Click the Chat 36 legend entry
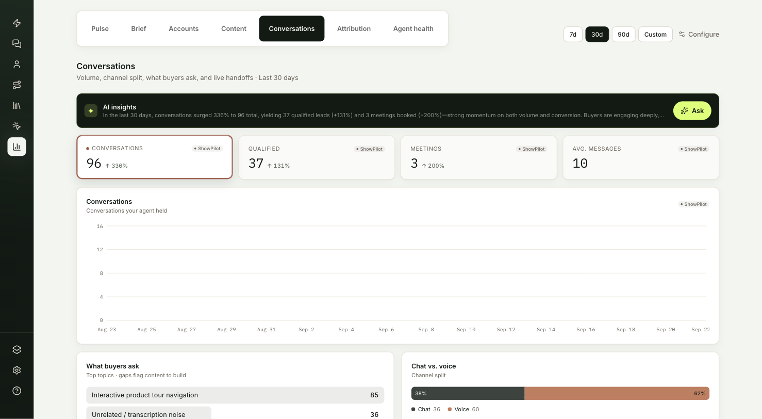The width and height of the screenshot is (762, 419). [426, 409]
